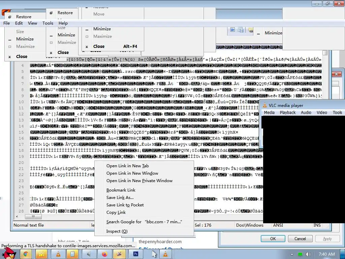345x259 pixels.
Task: Click line number 27 in gutter
Action: click(x=21, y=205)
